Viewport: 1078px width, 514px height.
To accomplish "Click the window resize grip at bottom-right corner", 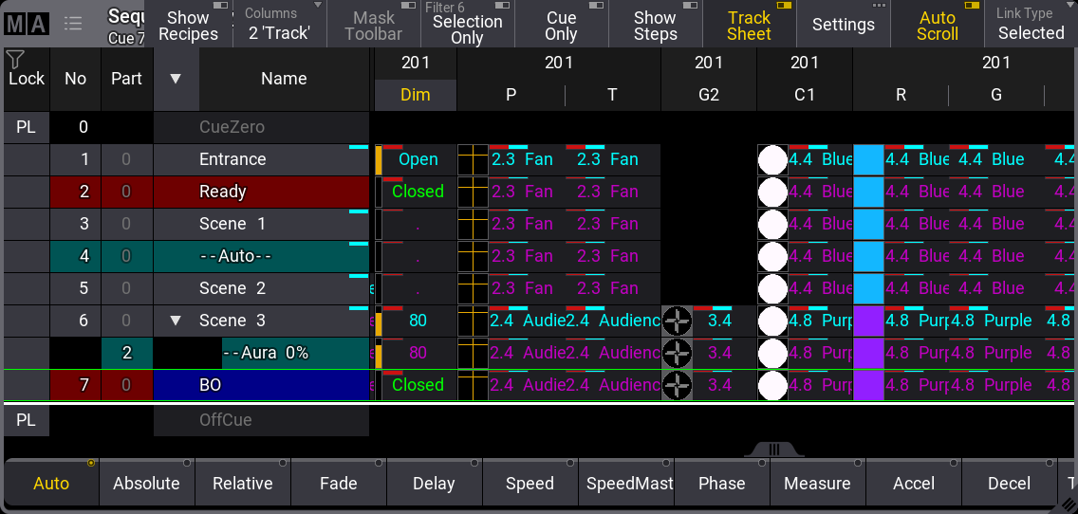I will coord(1069,505).
